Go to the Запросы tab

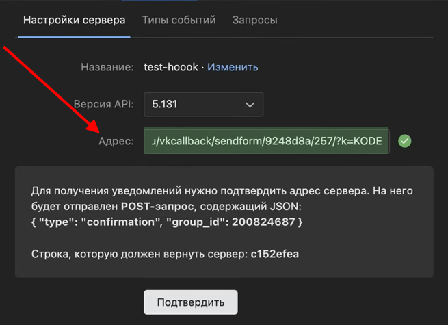(254, 20)
